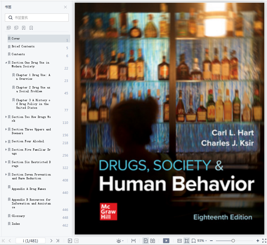Go to the next page
The width and height of the screenshot is (267, 245).
point(51,241)
